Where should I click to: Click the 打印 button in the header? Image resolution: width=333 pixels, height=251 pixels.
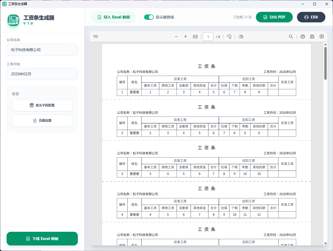tap(311, 17)
